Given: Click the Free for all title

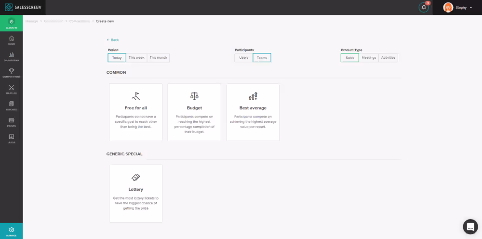Looking at the screenshot, I should [135, 108].
